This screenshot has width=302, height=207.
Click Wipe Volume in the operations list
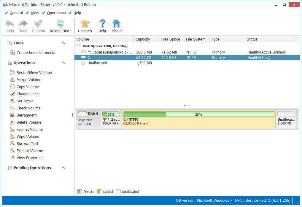(28, 136)
